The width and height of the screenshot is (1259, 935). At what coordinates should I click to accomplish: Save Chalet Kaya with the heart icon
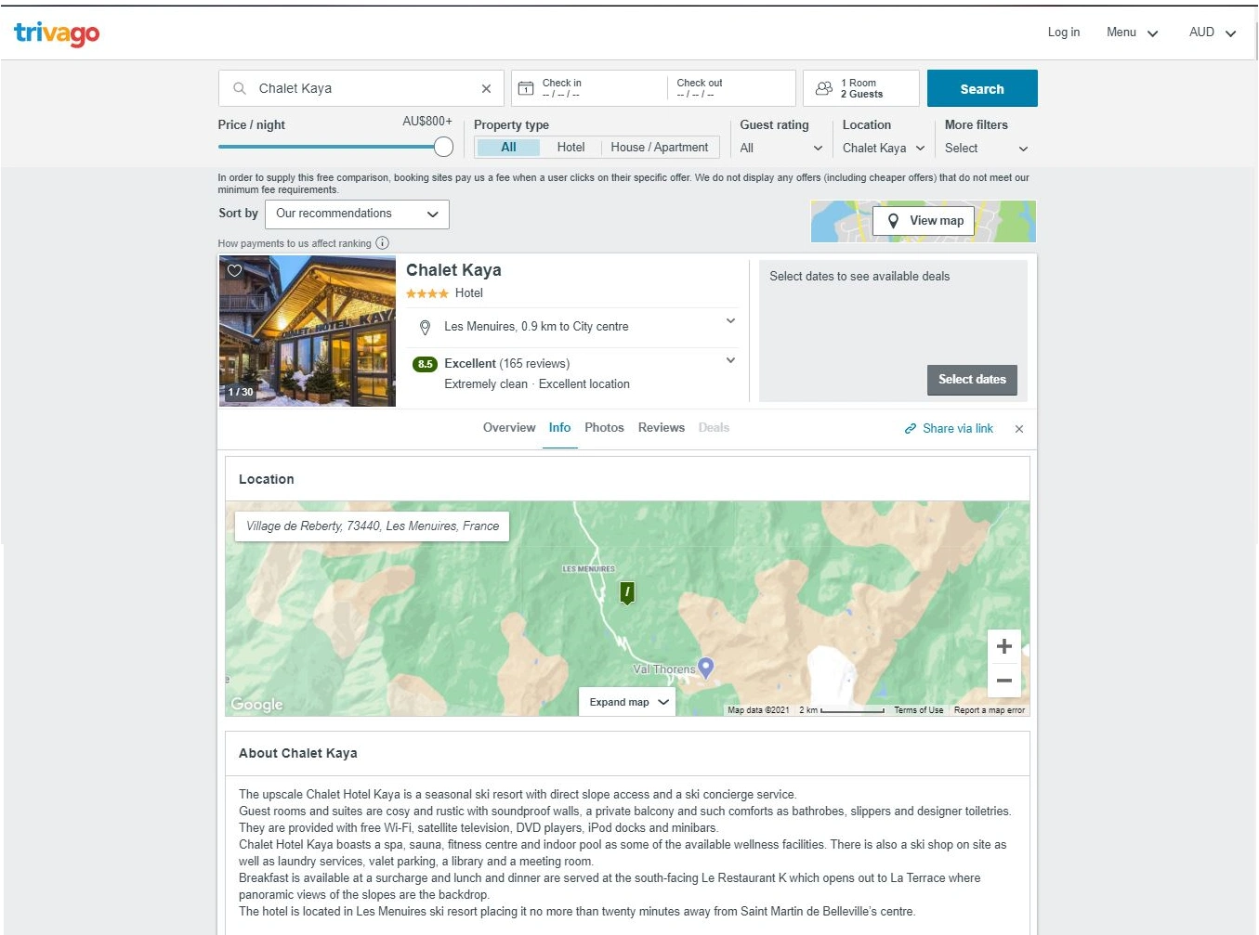235,270
